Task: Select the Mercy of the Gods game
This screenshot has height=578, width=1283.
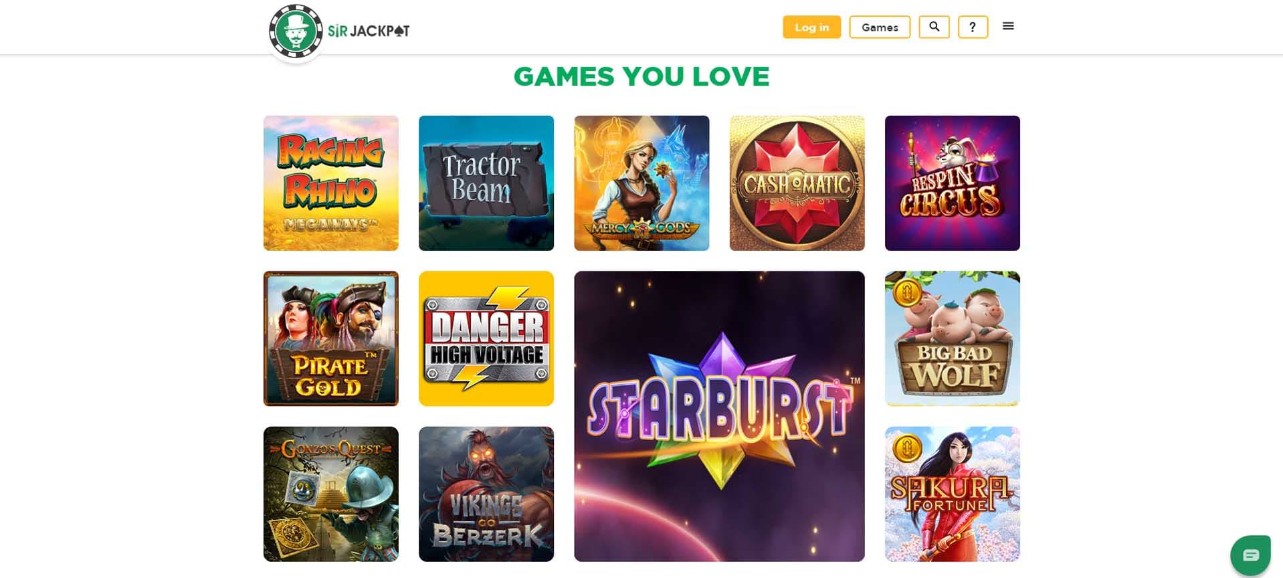Action: 641,183
